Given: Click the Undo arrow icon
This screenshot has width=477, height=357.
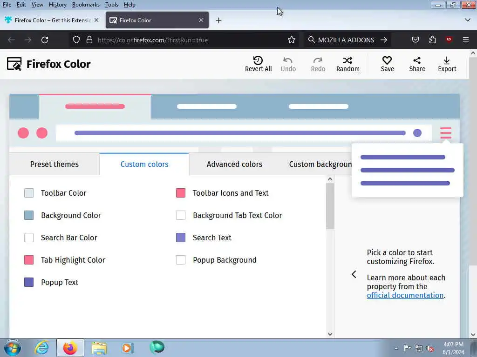Looking at the screenshot, I should point(288,60).
